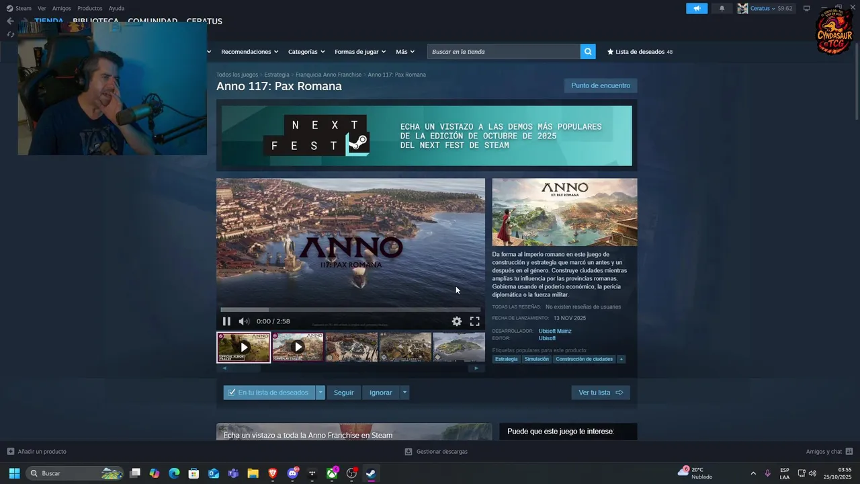This screenshot has width=860, height=484.
Task: Expand the Más store menu
Action: (x=405, y=52)
